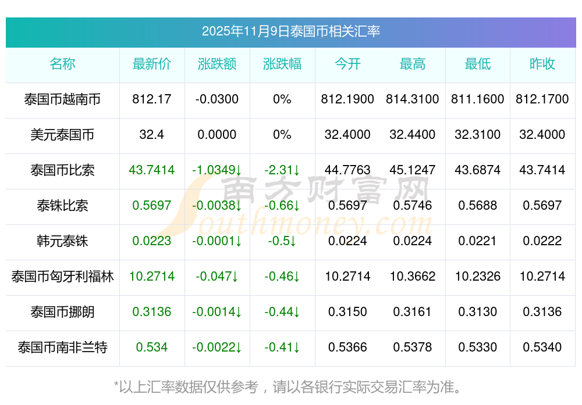Select the 最新价 column header
582x405 pixels.
click(152, 64)
